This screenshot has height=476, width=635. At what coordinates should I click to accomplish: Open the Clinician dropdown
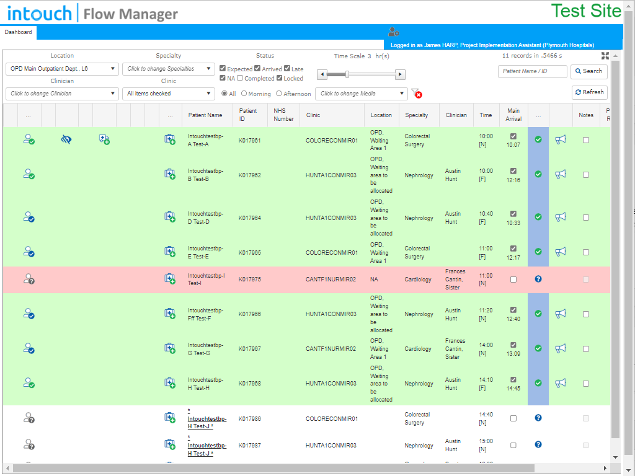click(62, 94)
